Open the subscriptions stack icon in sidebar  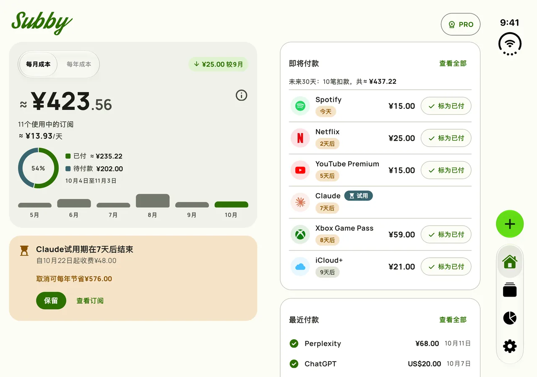pyautogui.click(x=510, y=290)
